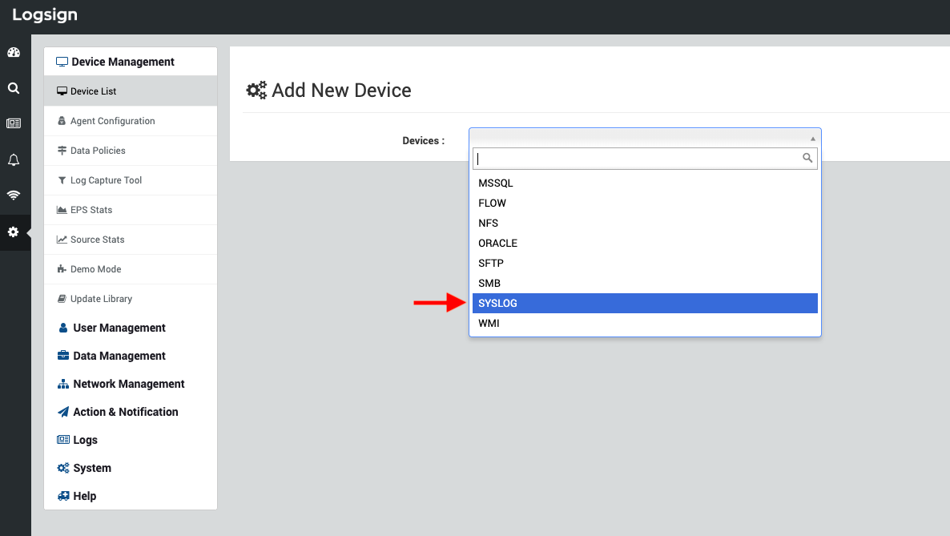Open the settings gear icon in sidebar
The image size is (950, 536).
point(14,232)
